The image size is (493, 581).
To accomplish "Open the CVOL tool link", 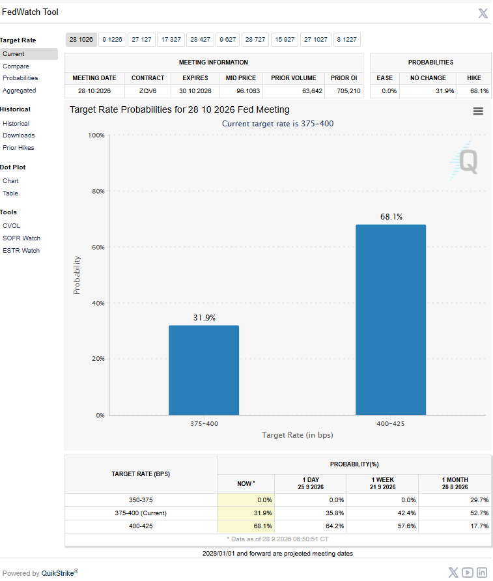I will pyautogui.click(x=12, y=226).
